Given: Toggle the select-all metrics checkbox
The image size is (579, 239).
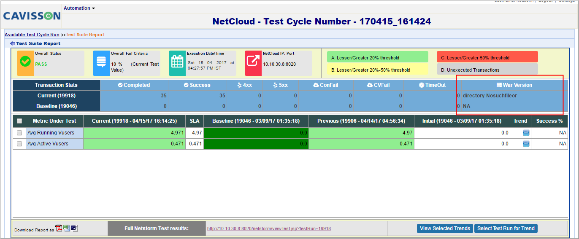Looking at the screenshot, I should [x=19, y=121].
